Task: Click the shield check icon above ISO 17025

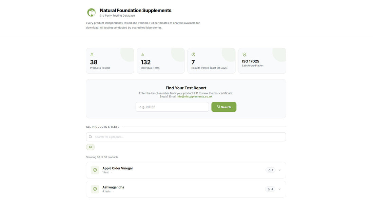Action: [244, 55]
